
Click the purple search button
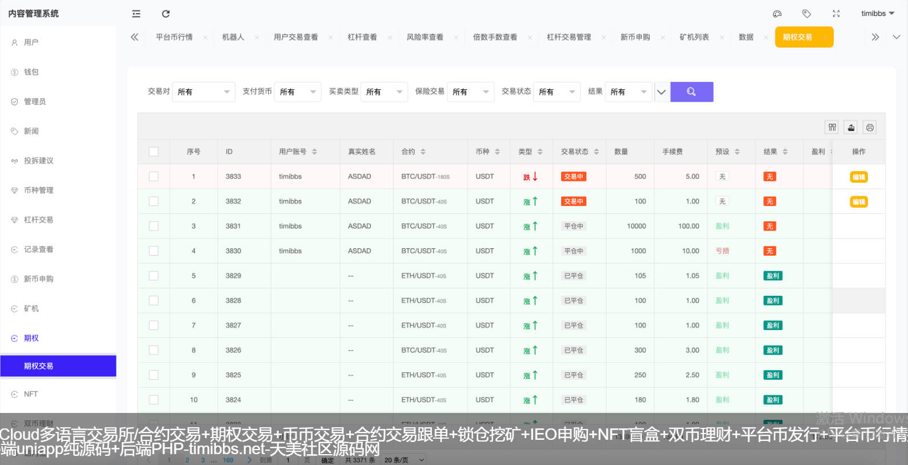[691, 92]
